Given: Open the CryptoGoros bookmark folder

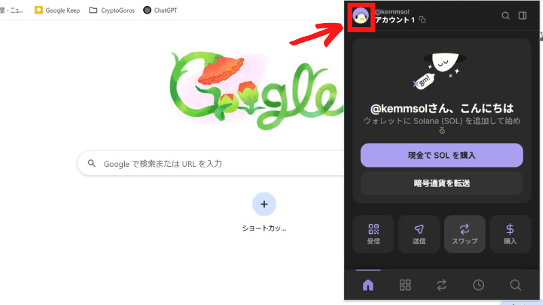Looking at the screenshot, I should pyautogui.click(x=112, y=10).
